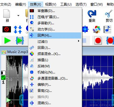Toggle the green channel 1 checkbox
The width and height of the screenshot is (114, 107).
pyautogui.click(x=3, y=78)
